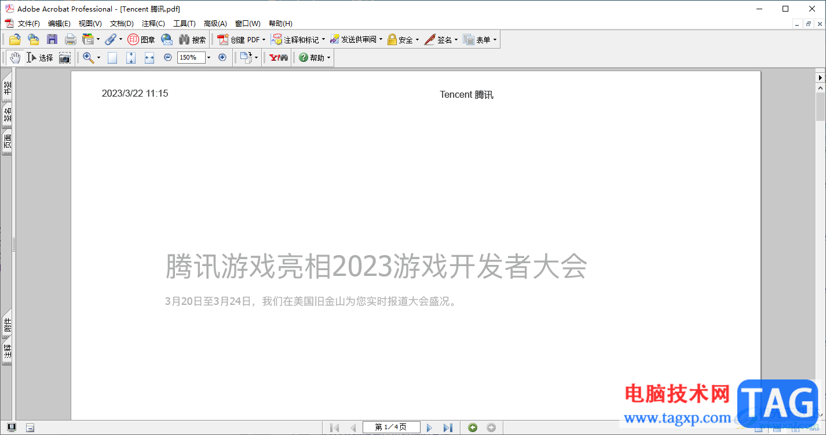Open the Organizer dropdown arrow
The image size is (826, 435).
click(x=98, y=39)
